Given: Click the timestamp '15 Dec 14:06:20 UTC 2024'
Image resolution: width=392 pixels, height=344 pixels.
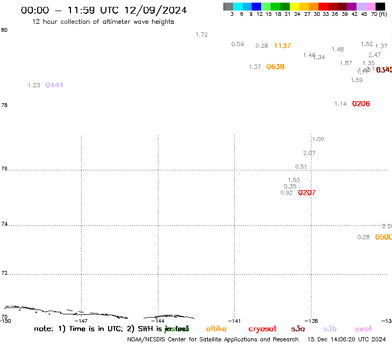Looking at the screenshot, I should (x=347, y=340).
